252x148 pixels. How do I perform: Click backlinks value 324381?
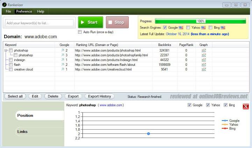[x=164, y=50]
